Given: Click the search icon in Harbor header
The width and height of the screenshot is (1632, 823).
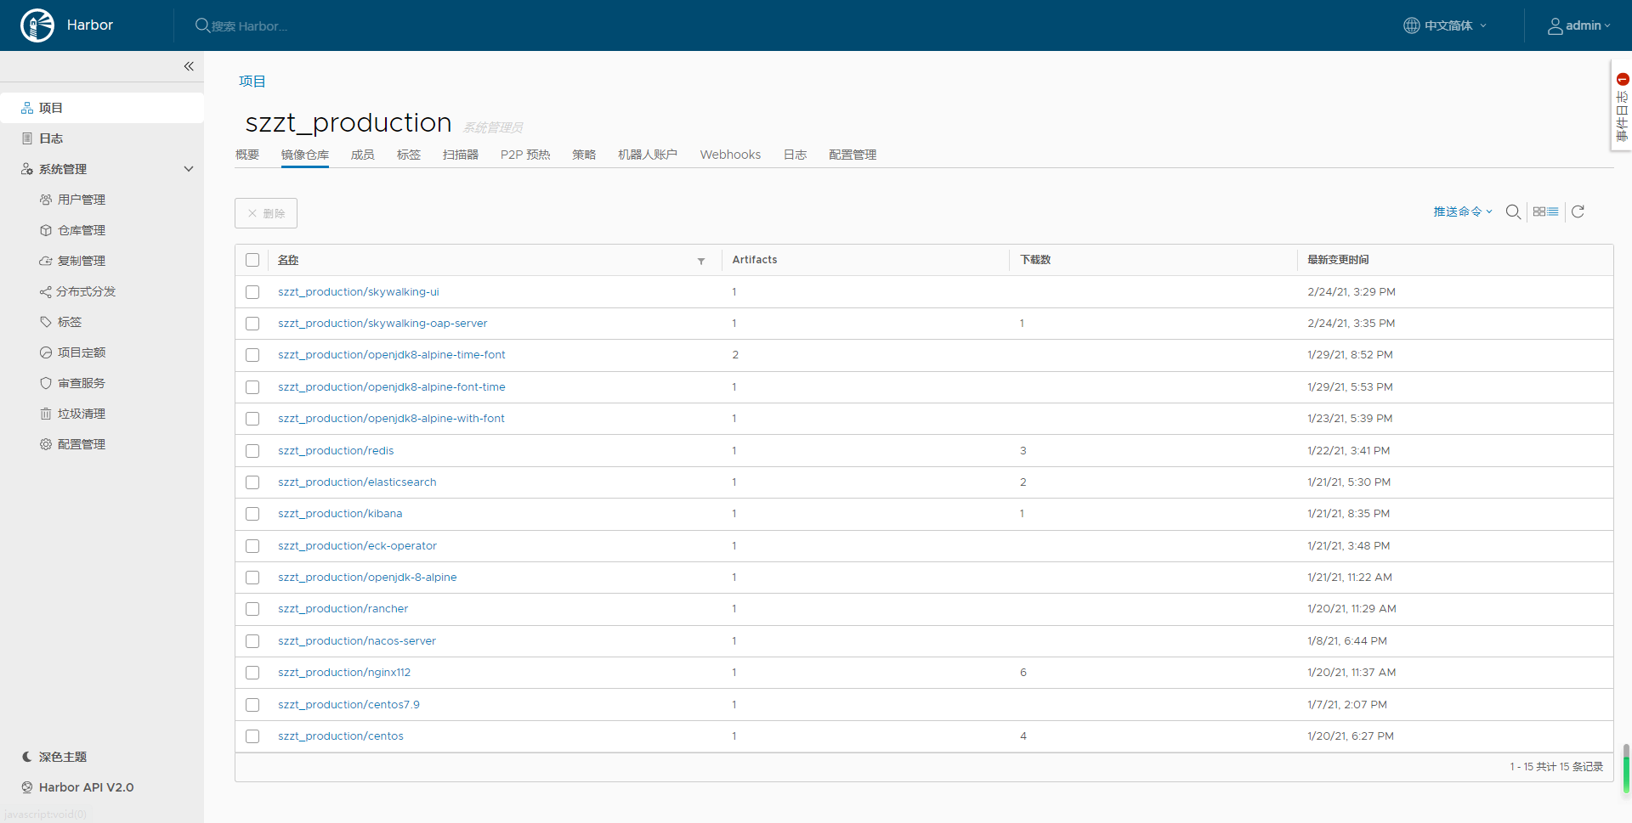Looking at the screenshot, I should coord(202,25).
